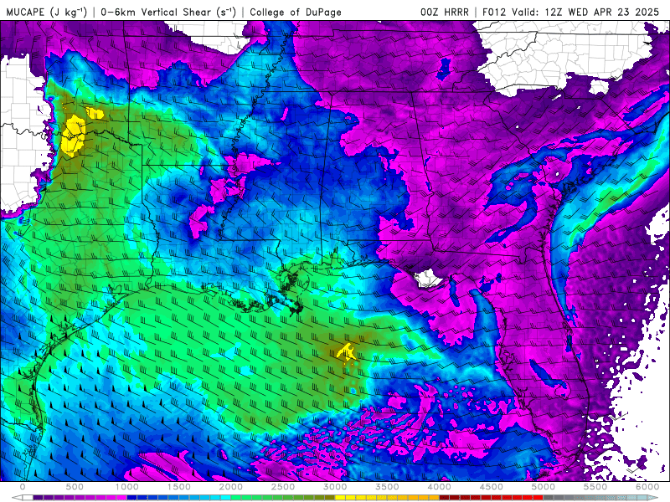The height and width of the screenshot is (502, 670).
Task: Click the 2000 tick label on the color scale
Action: click(231, 486)
